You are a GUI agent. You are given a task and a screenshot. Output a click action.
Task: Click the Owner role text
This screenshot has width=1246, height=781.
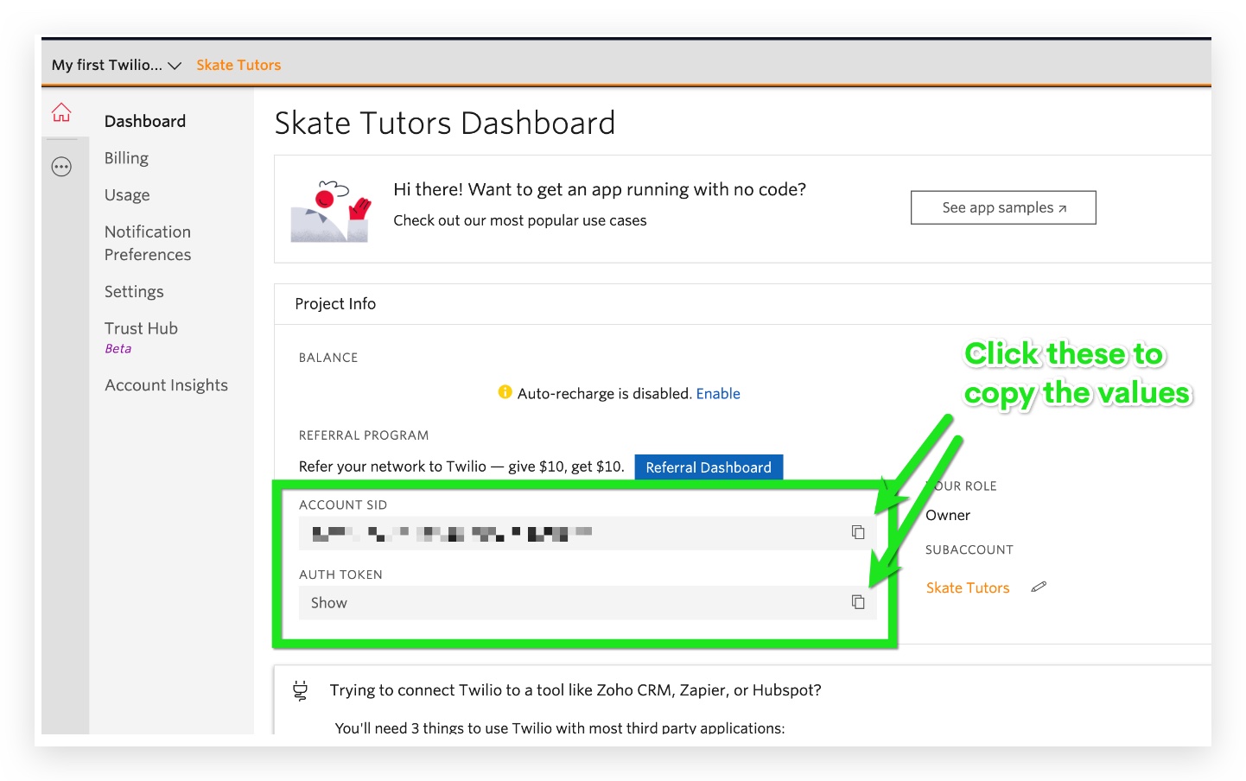tap(948, 515)
